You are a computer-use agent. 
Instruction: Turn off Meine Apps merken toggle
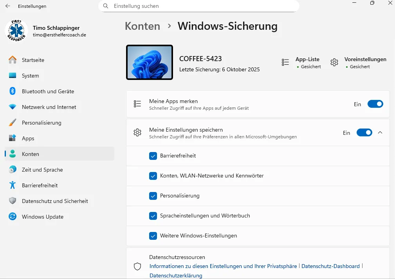375,104
